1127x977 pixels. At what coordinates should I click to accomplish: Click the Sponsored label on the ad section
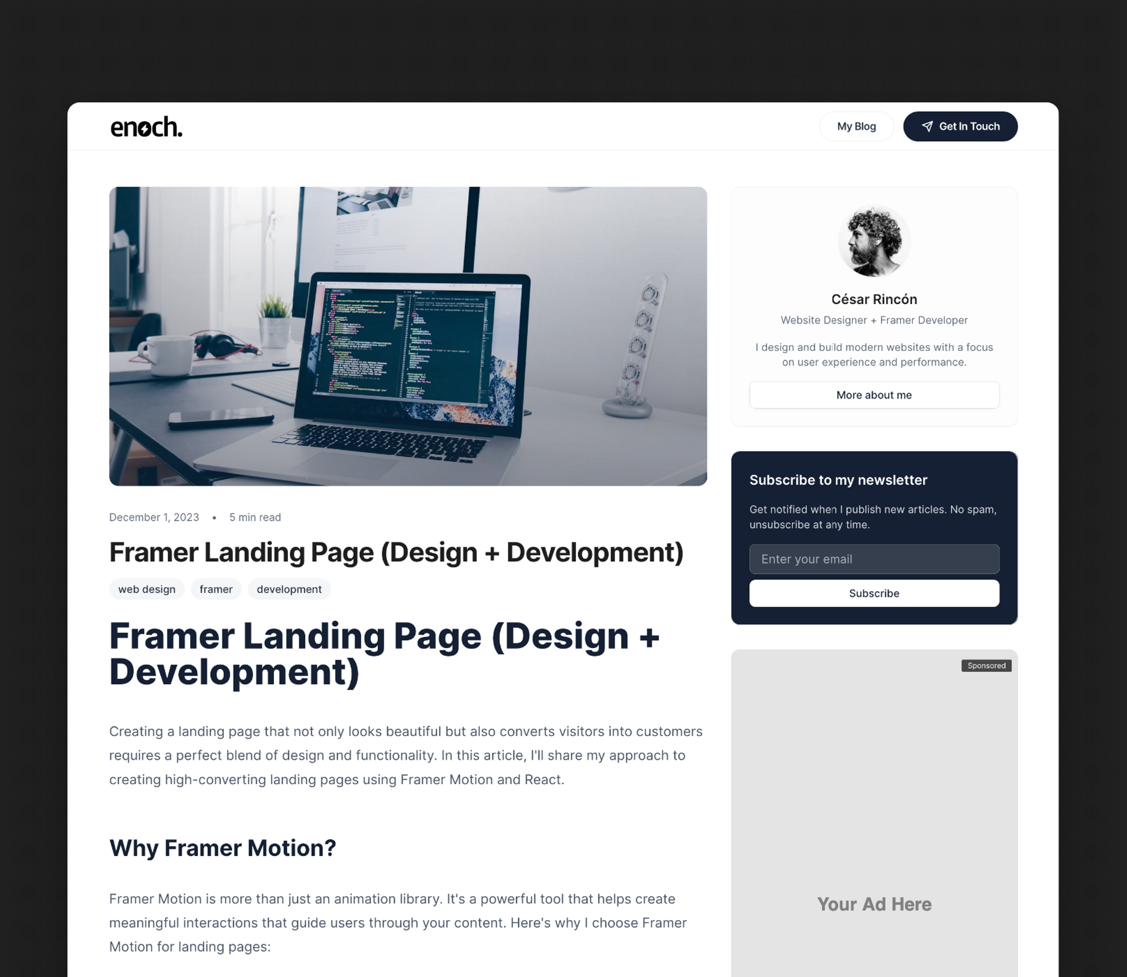[x=986, y=665]
